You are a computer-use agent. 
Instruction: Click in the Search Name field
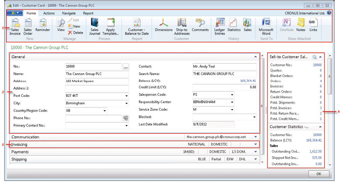click(x=224, y=74)
